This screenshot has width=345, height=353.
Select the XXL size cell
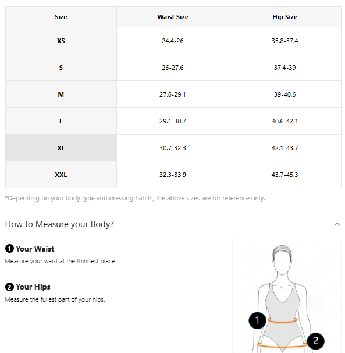[x=61, y=175]
